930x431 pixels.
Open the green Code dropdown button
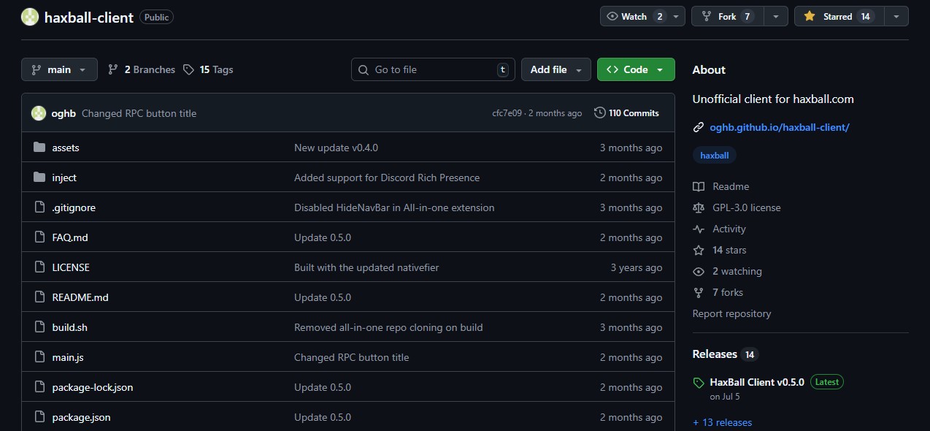coord(635,69)
